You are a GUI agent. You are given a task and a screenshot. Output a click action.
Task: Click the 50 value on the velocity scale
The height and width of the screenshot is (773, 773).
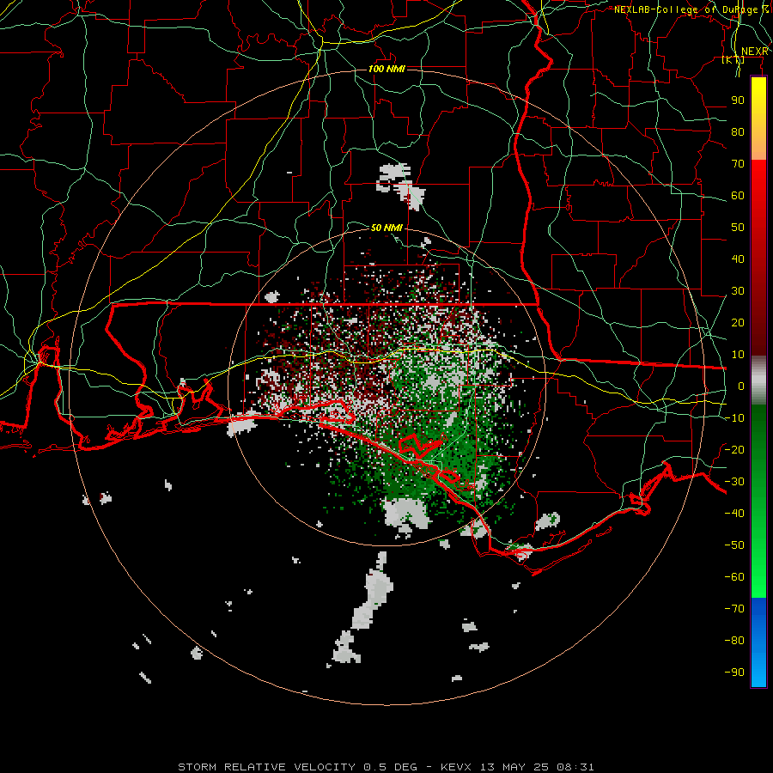738,228
